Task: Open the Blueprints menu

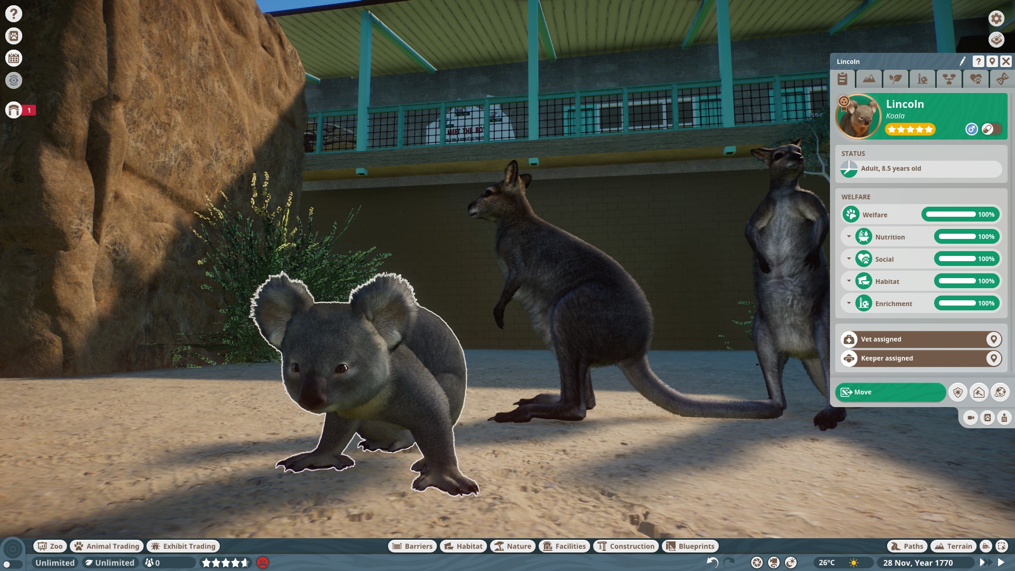Action: [690, 546]
